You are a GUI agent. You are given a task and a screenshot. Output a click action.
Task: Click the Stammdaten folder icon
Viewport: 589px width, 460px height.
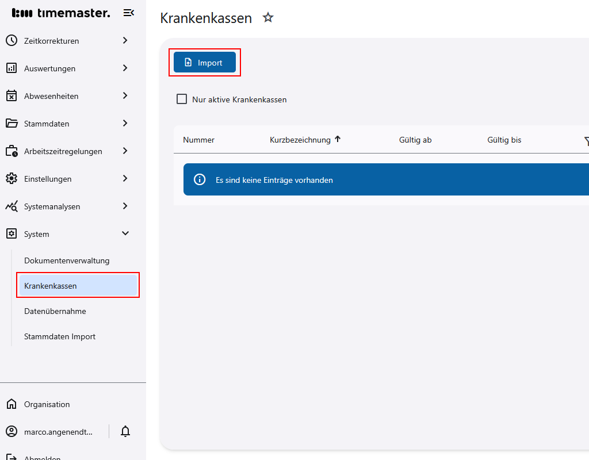12,123
